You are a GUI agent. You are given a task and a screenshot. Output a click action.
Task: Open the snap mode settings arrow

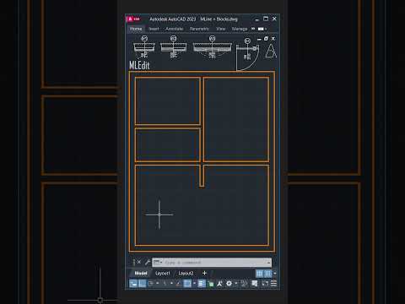point(158,283)
